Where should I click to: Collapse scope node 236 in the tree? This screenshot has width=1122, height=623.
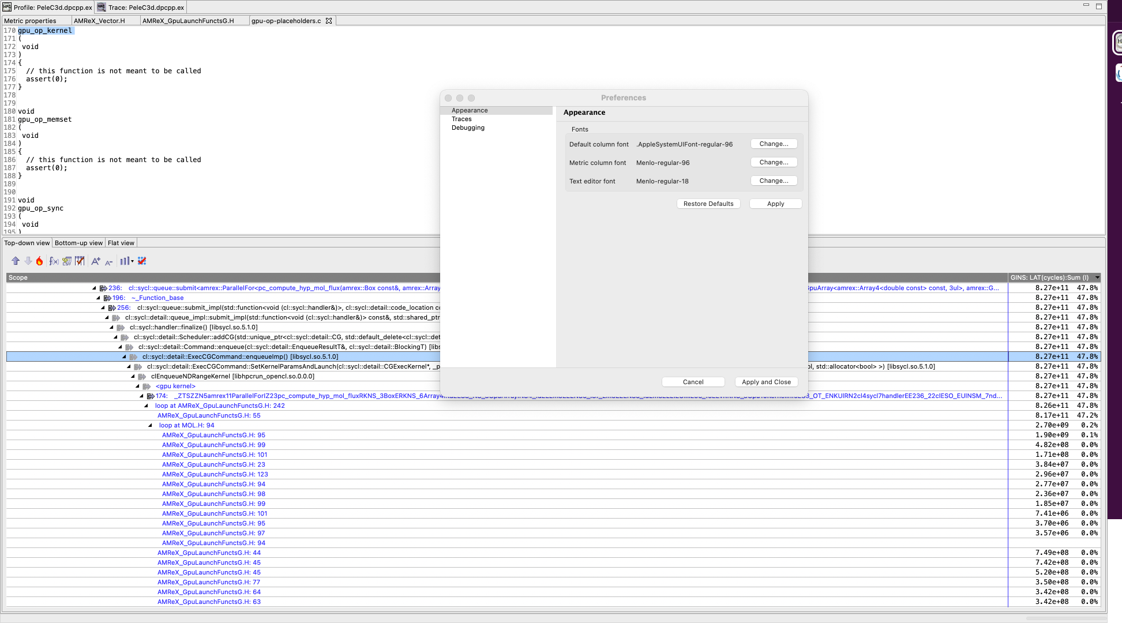coord(94,287)
